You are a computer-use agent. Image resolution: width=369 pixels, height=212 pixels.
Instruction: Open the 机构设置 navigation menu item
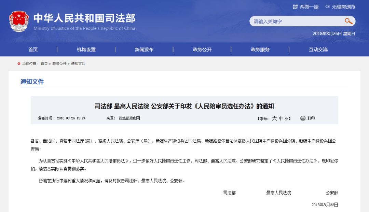[x=86, y=50]
